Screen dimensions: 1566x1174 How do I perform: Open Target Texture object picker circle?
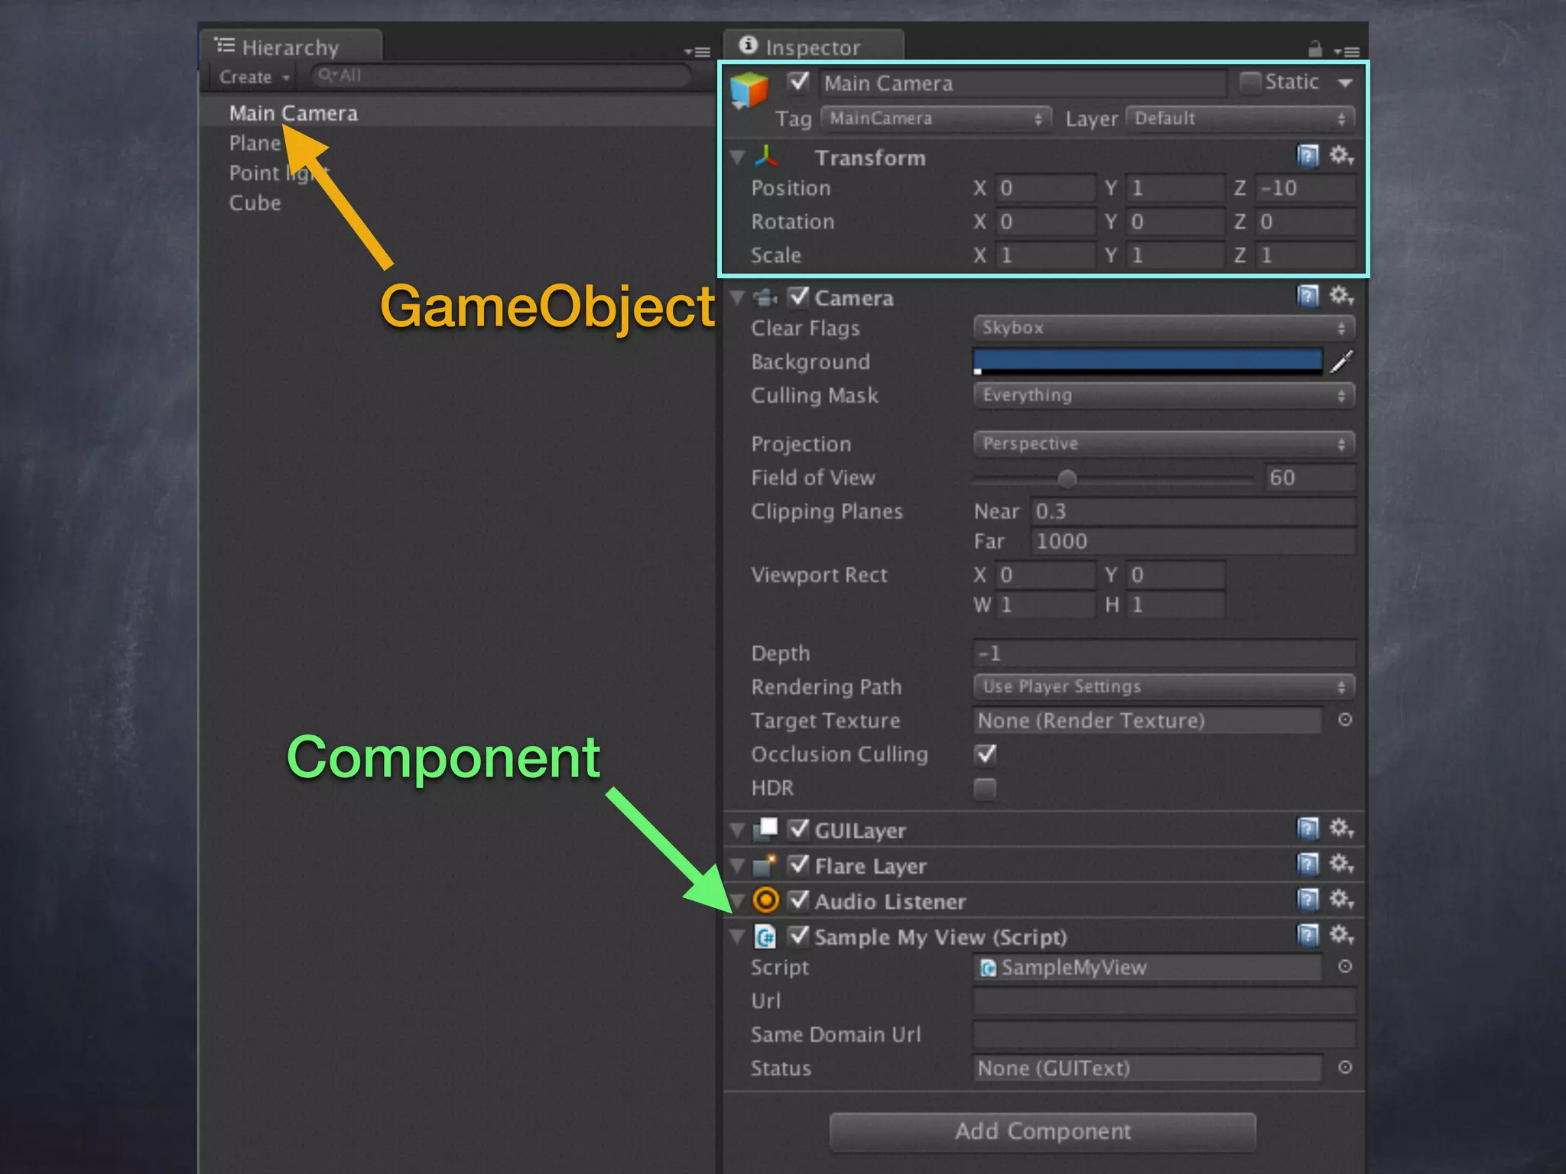point(1345,720)
